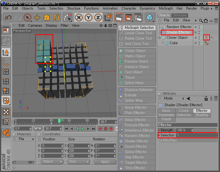Select the Radial Clone Tool
The width and height of the screenshot is (220, 172).
coord(137,38)
